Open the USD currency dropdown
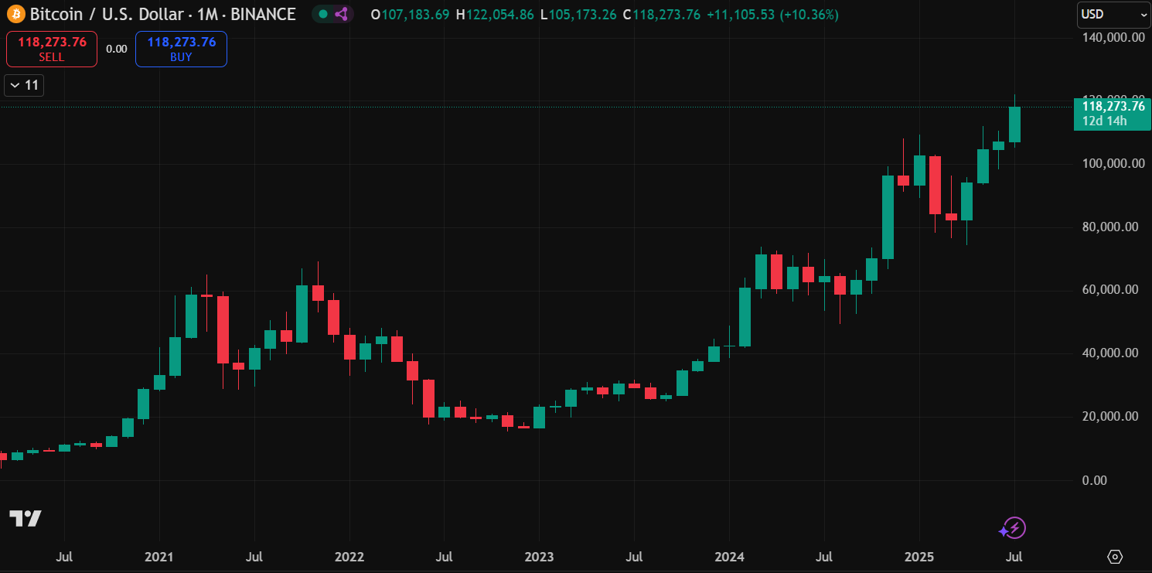 pos(1114,14)
